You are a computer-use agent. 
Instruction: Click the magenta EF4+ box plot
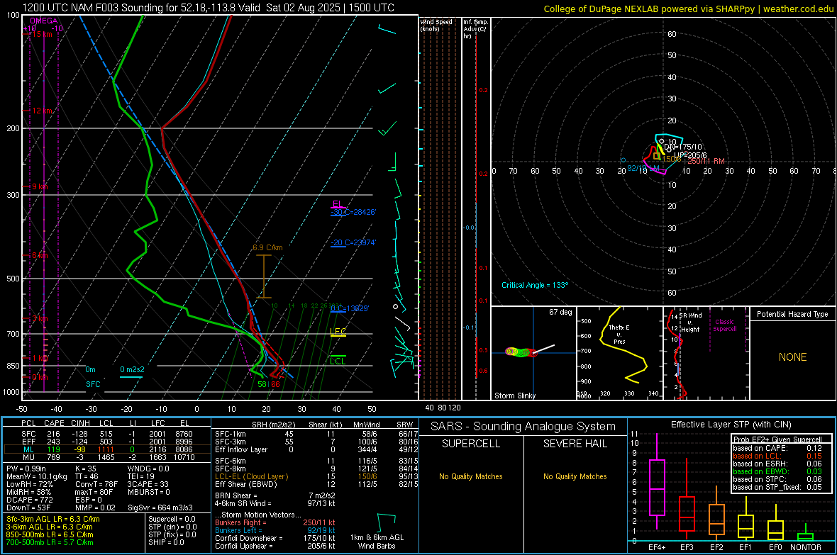pos(657,481)
